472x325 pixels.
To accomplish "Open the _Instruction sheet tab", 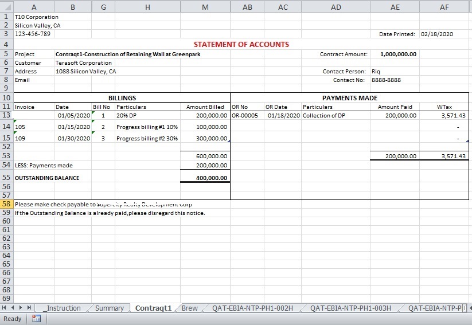I will pos(63,308).
